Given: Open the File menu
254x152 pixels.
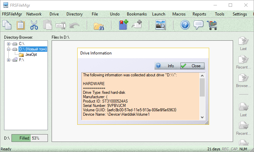Looking at the screenshot, I should (95, 14).
